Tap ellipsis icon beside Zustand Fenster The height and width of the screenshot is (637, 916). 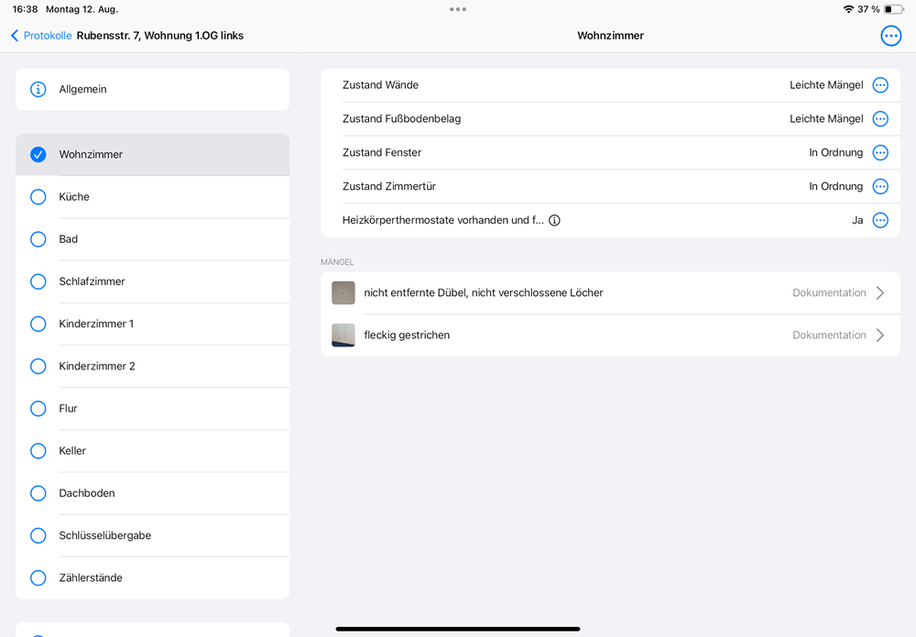(880, 153)
